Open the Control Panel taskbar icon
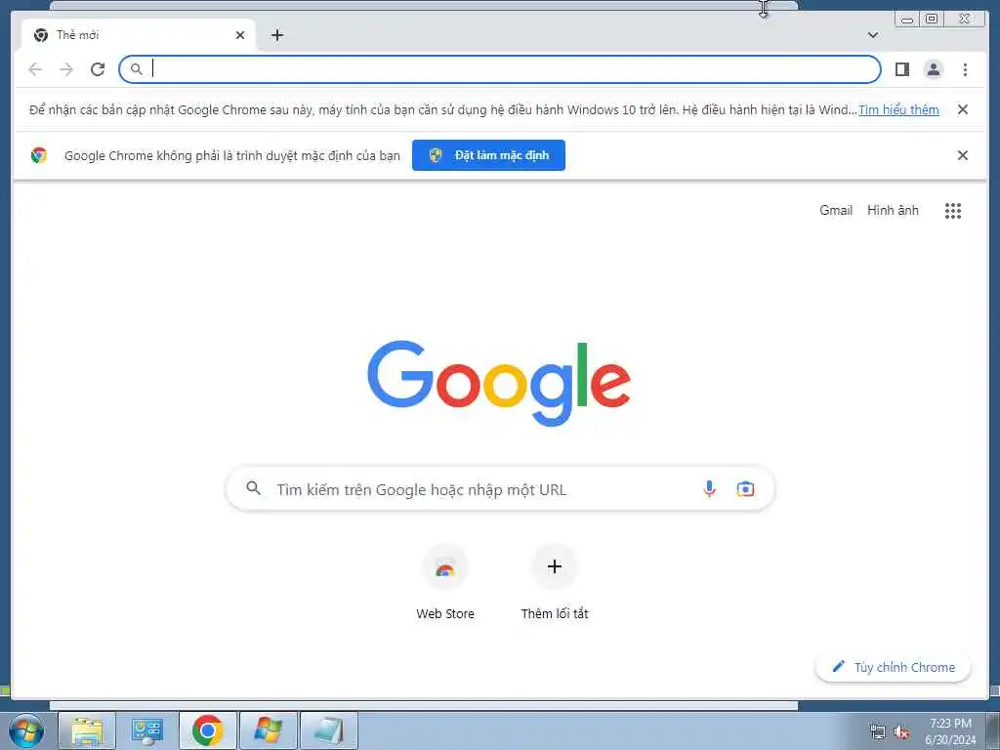The image size is (1000, 750). coord(146,730)
